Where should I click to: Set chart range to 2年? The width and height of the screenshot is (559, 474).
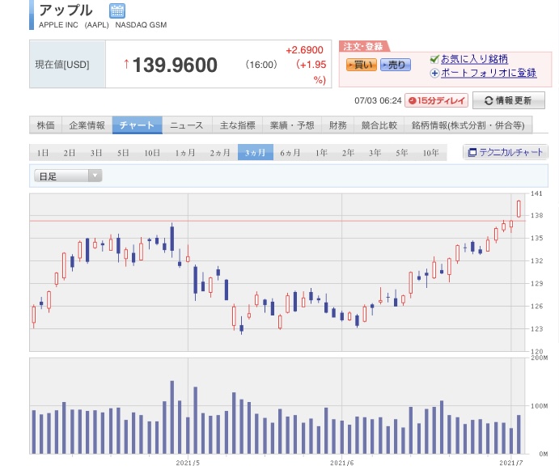coord(348,153)
